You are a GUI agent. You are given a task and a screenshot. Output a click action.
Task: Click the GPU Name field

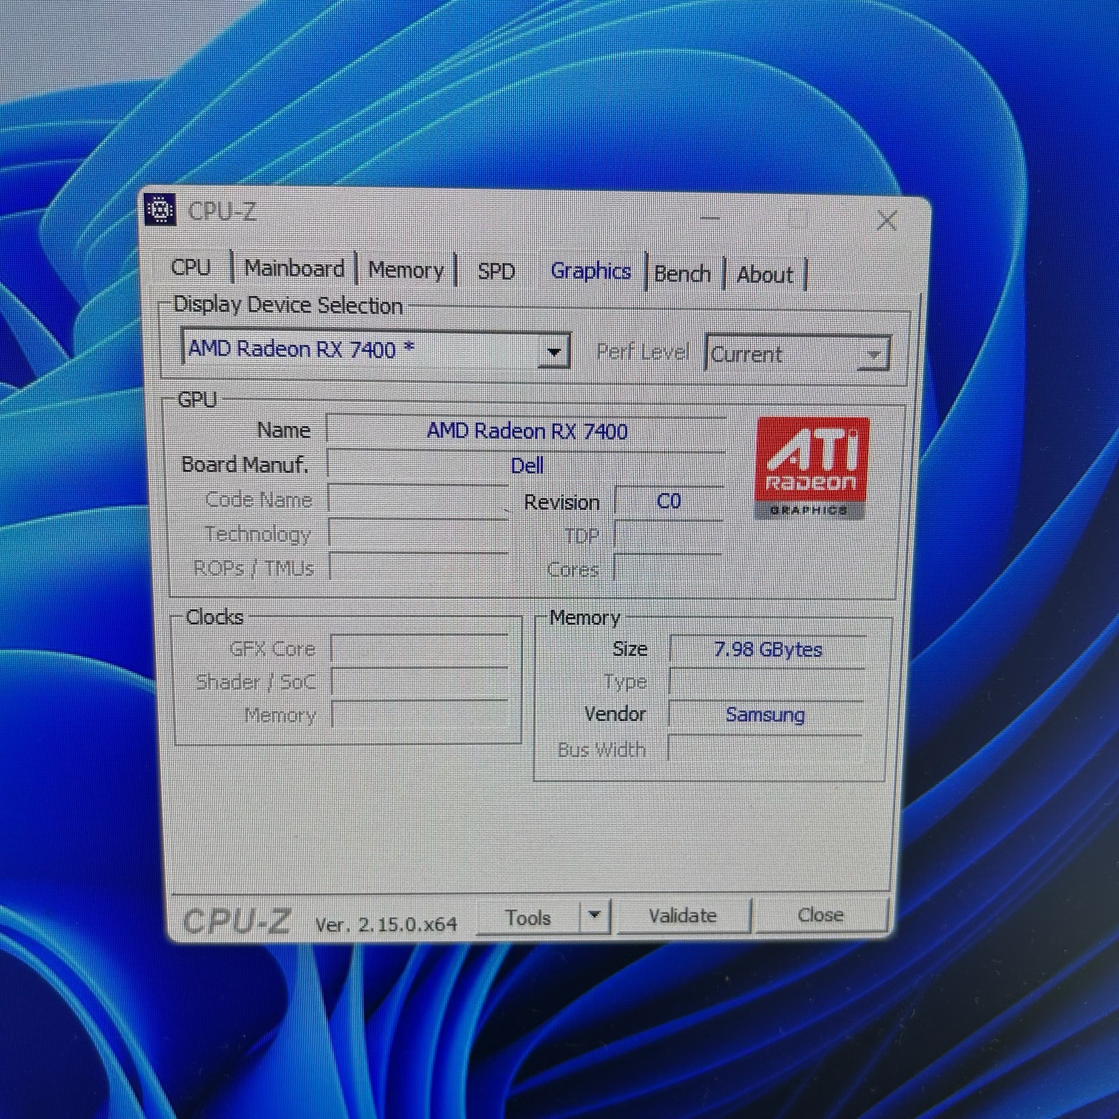(526, 431)
